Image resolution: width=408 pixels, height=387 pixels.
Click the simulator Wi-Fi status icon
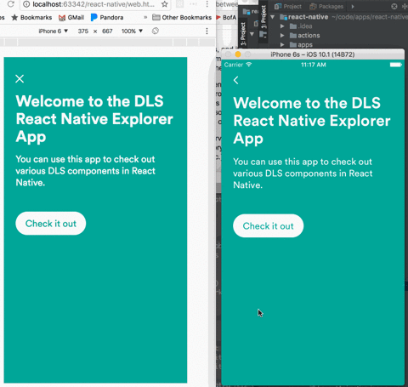249,65
